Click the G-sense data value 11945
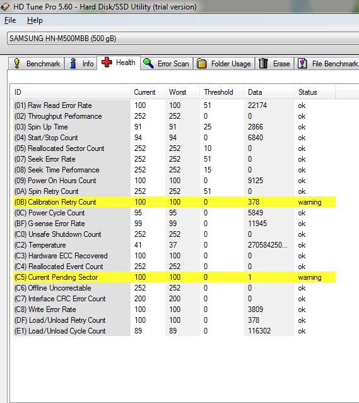Screen dimensions: 359x403 pos(257,224)
